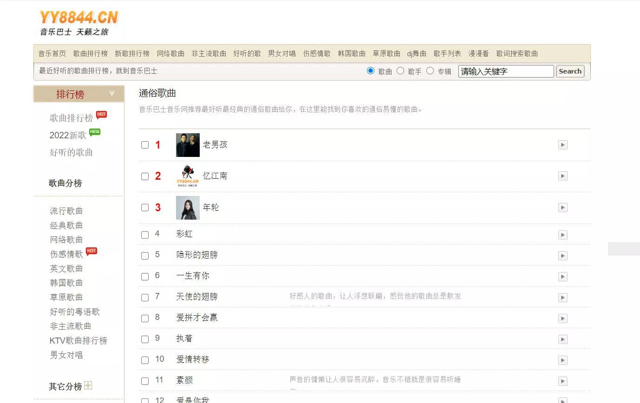Screen dimensions: 640x403
Task: Play track 年轮 ranked third
Action: [562, 208]
